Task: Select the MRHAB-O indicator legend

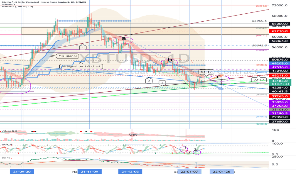Action: coord(8,4)
